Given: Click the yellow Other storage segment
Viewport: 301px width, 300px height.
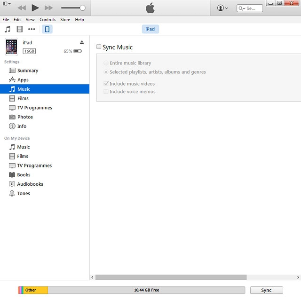Looking at the screenshot, I should pyautogui.click(x=36, y=290).
